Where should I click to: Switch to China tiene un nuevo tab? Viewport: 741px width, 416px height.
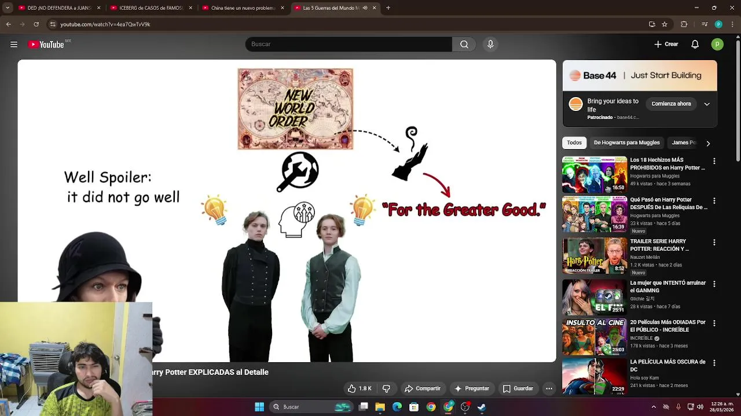pos(243,8)
